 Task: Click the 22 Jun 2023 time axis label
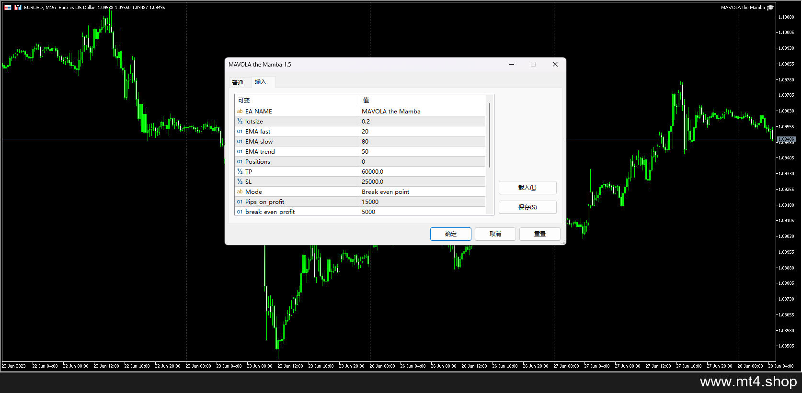tap(14, 366)
